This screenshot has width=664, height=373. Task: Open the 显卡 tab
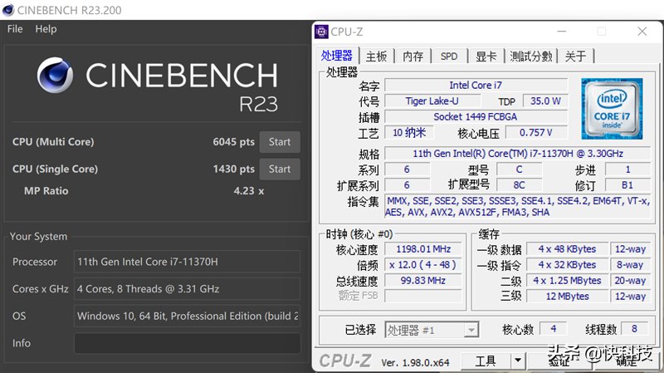(x=486, y=56)
